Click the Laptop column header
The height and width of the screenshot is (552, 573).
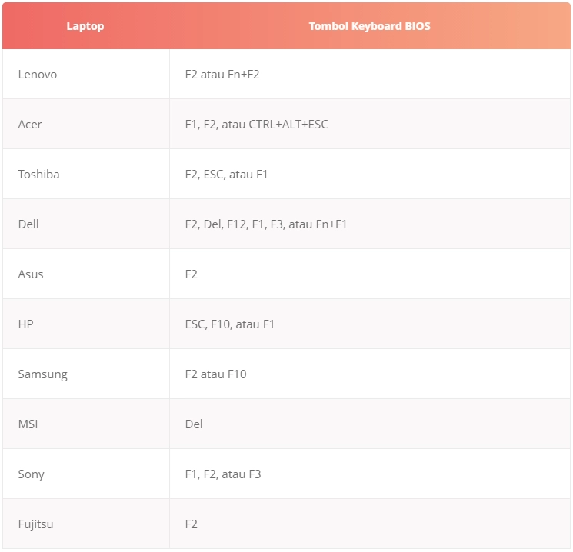tap(85, 26)
